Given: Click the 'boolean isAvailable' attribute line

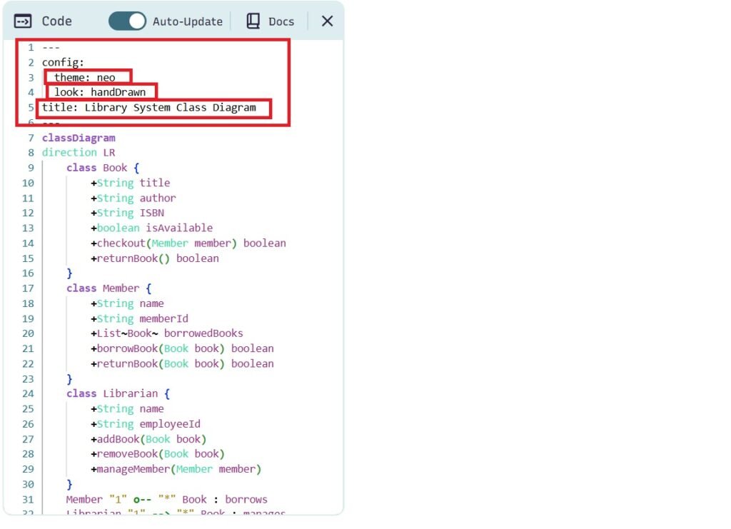Looking at the screenshot, I should tap(152, 228).
